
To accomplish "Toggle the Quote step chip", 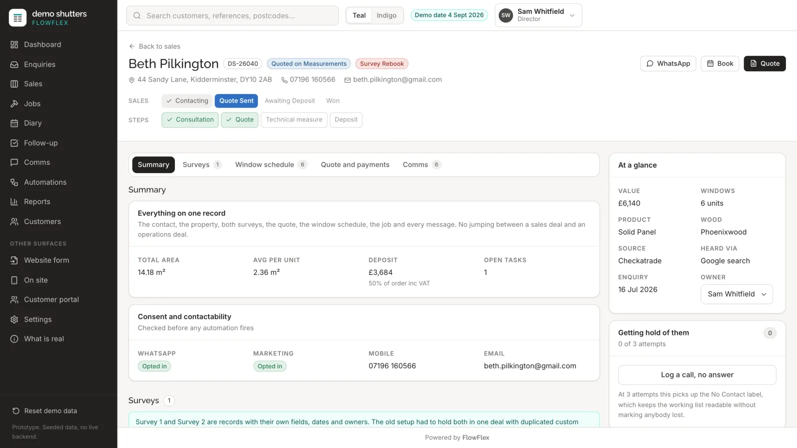I will coord(240,120).
